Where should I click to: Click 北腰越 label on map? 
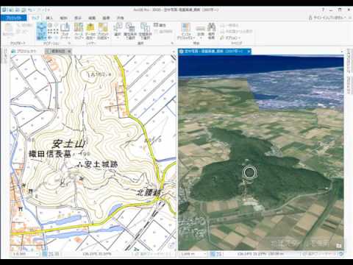(148, 193)
